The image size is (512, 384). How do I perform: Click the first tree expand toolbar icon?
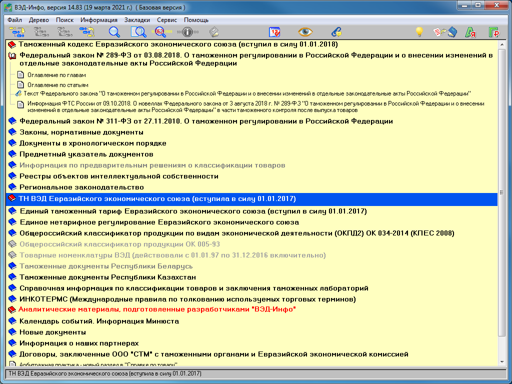[x=17, y=32]
